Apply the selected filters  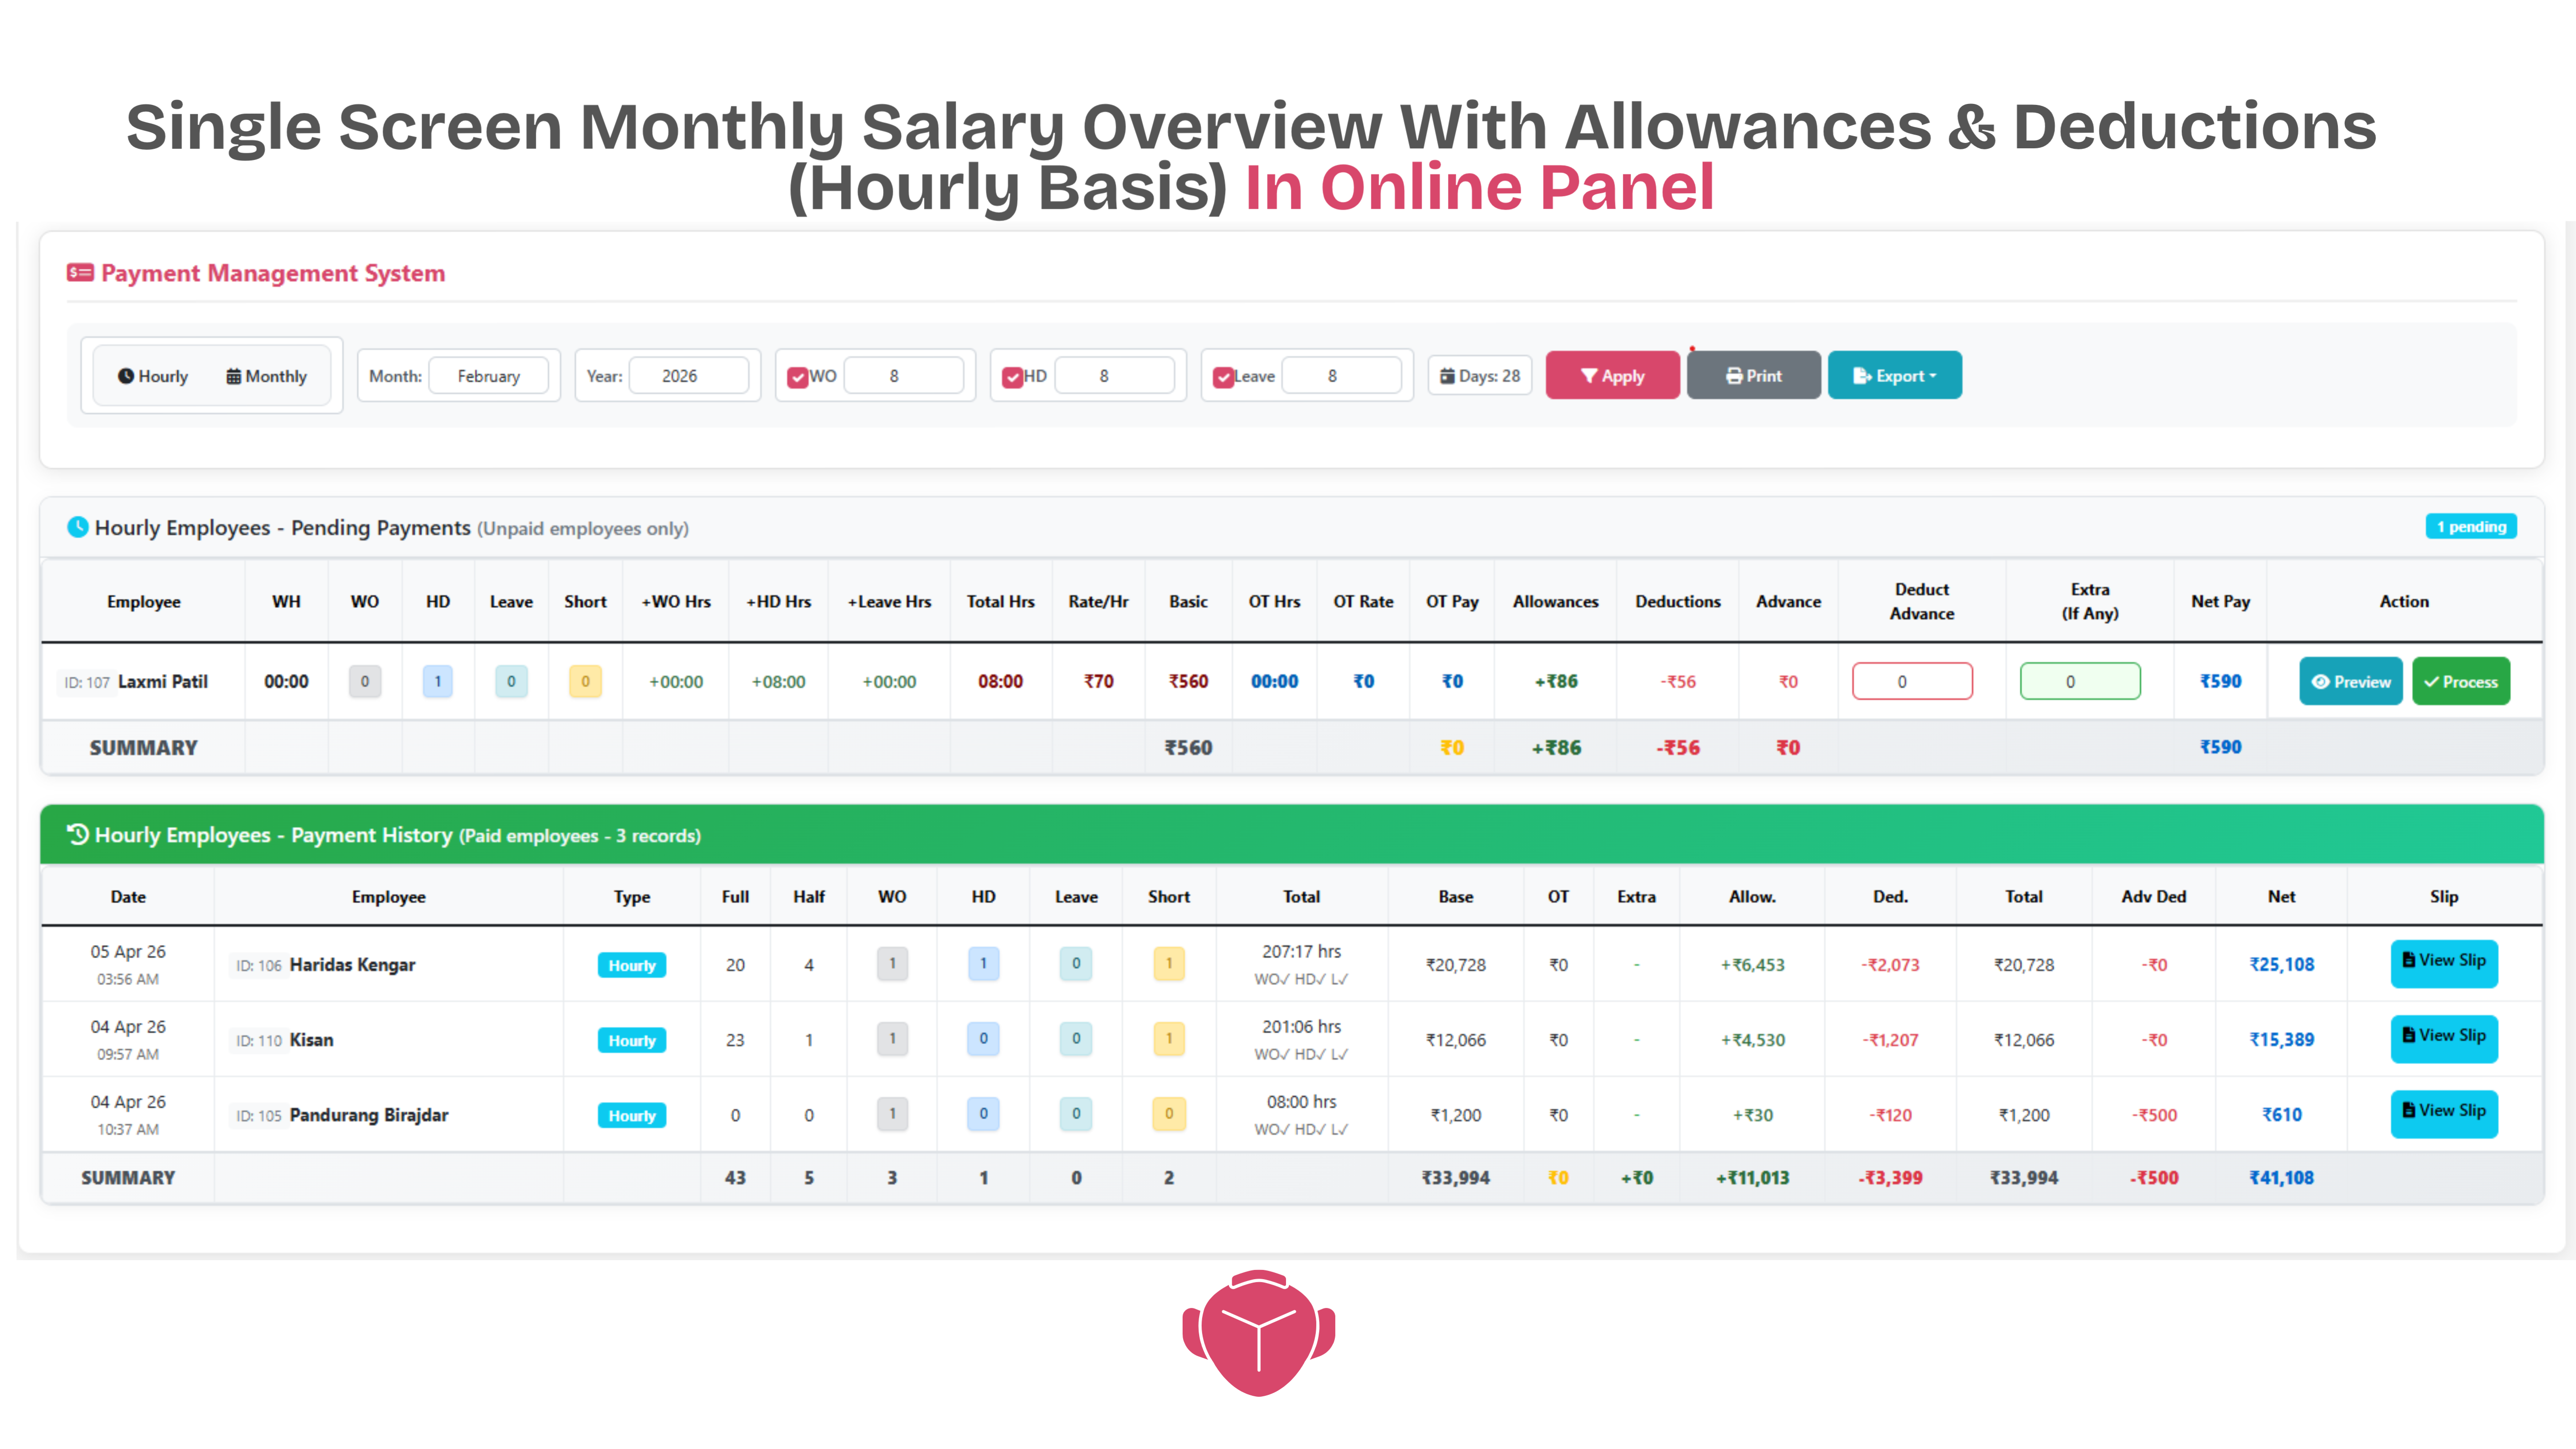point(1613,375)
